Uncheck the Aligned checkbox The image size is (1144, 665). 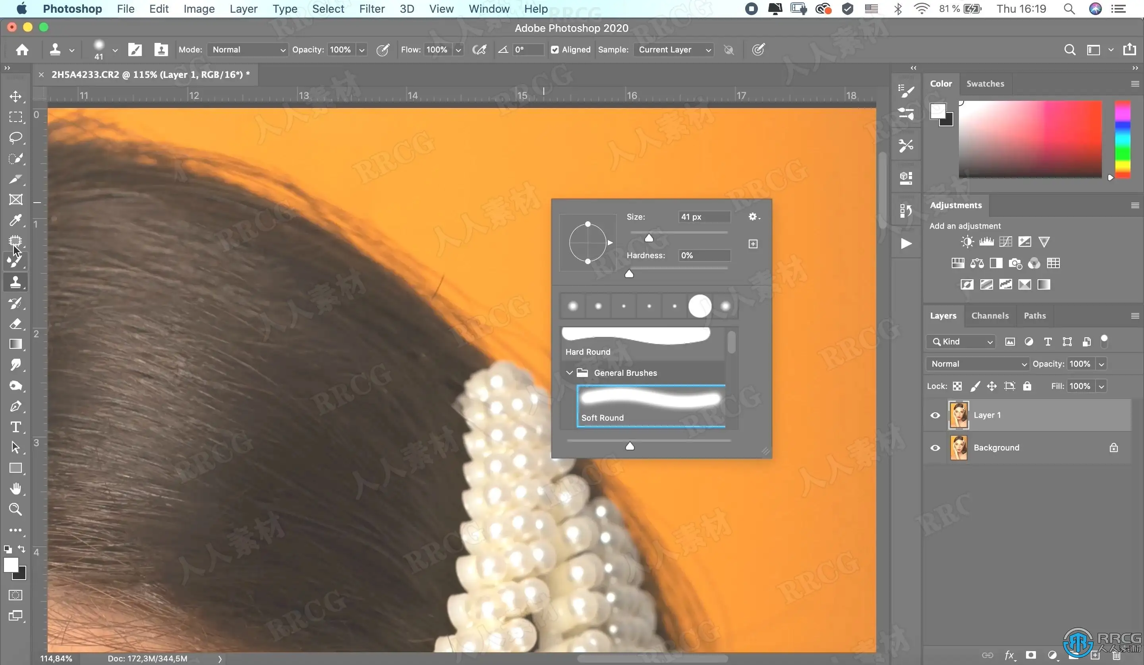click(x=555, y=50)
